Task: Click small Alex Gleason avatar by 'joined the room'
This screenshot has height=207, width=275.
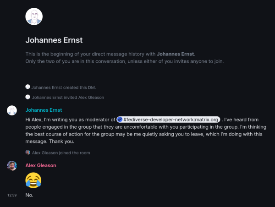Action: point(27,153)
